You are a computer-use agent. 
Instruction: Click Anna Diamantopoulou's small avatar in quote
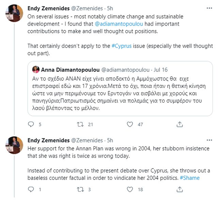click(x=35, y=70)
